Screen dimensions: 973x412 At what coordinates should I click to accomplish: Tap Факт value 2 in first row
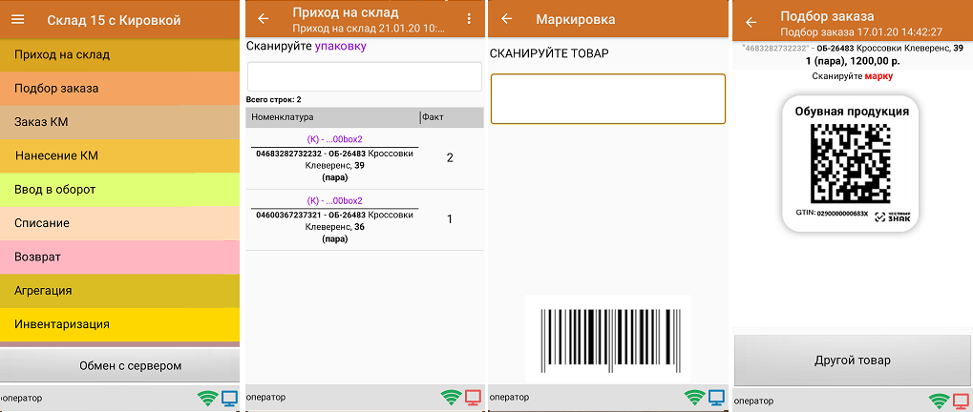(450, 158)
